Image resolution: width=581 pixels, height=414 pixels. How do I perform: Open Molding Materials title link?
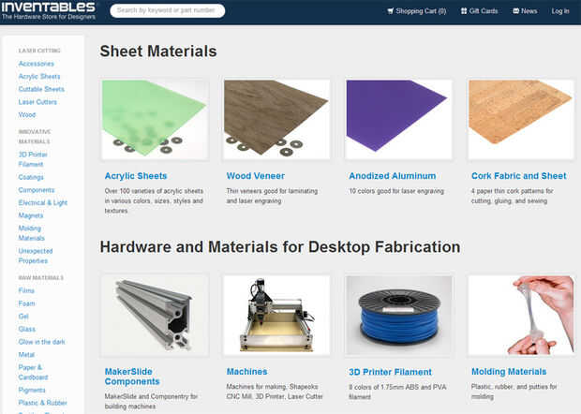[509, 372]
